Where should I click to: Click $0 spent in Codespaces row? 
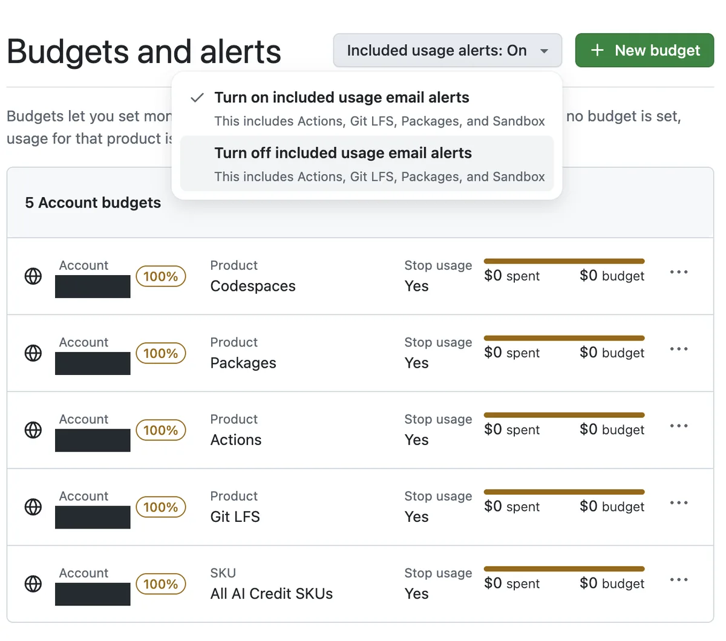[512, 276]
